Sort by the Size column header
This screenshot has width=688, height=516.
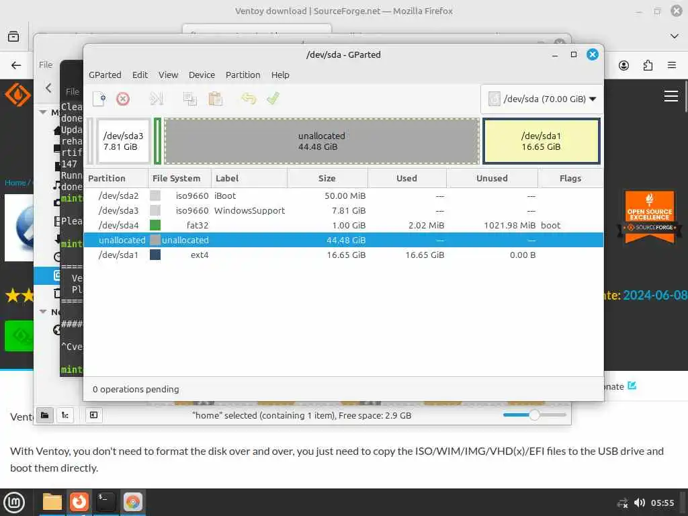[327, 179]
